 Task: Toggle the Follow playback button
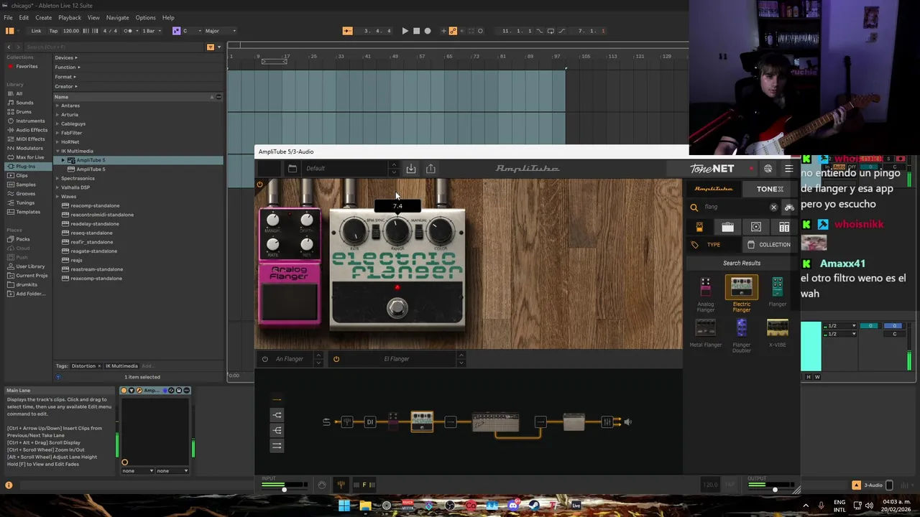[x=348, y=31]
